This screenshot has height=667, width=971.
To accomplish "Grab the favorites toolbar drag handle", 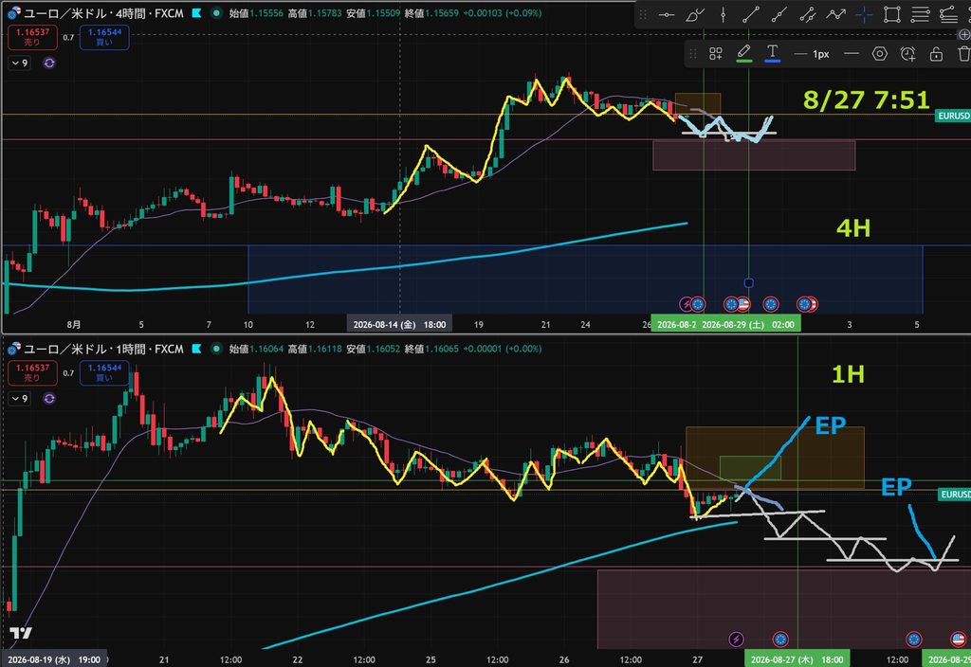I will (x=643, y=15).
